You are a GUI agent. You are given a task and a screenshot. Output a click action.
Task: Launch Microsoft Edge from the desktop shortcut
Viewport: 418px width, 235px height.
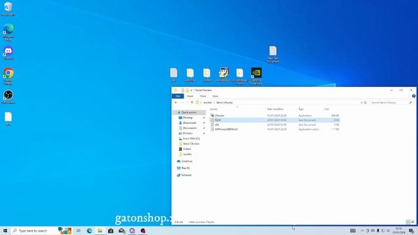tap(8, 32)
